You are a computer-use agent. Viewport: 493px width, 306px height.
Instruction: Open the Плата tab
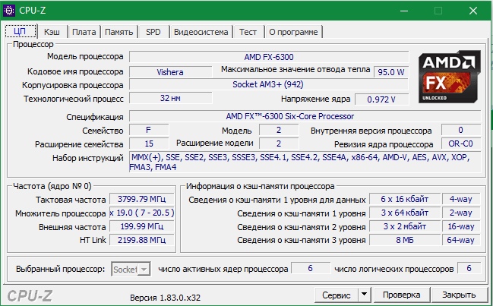(x=84, y=32)
